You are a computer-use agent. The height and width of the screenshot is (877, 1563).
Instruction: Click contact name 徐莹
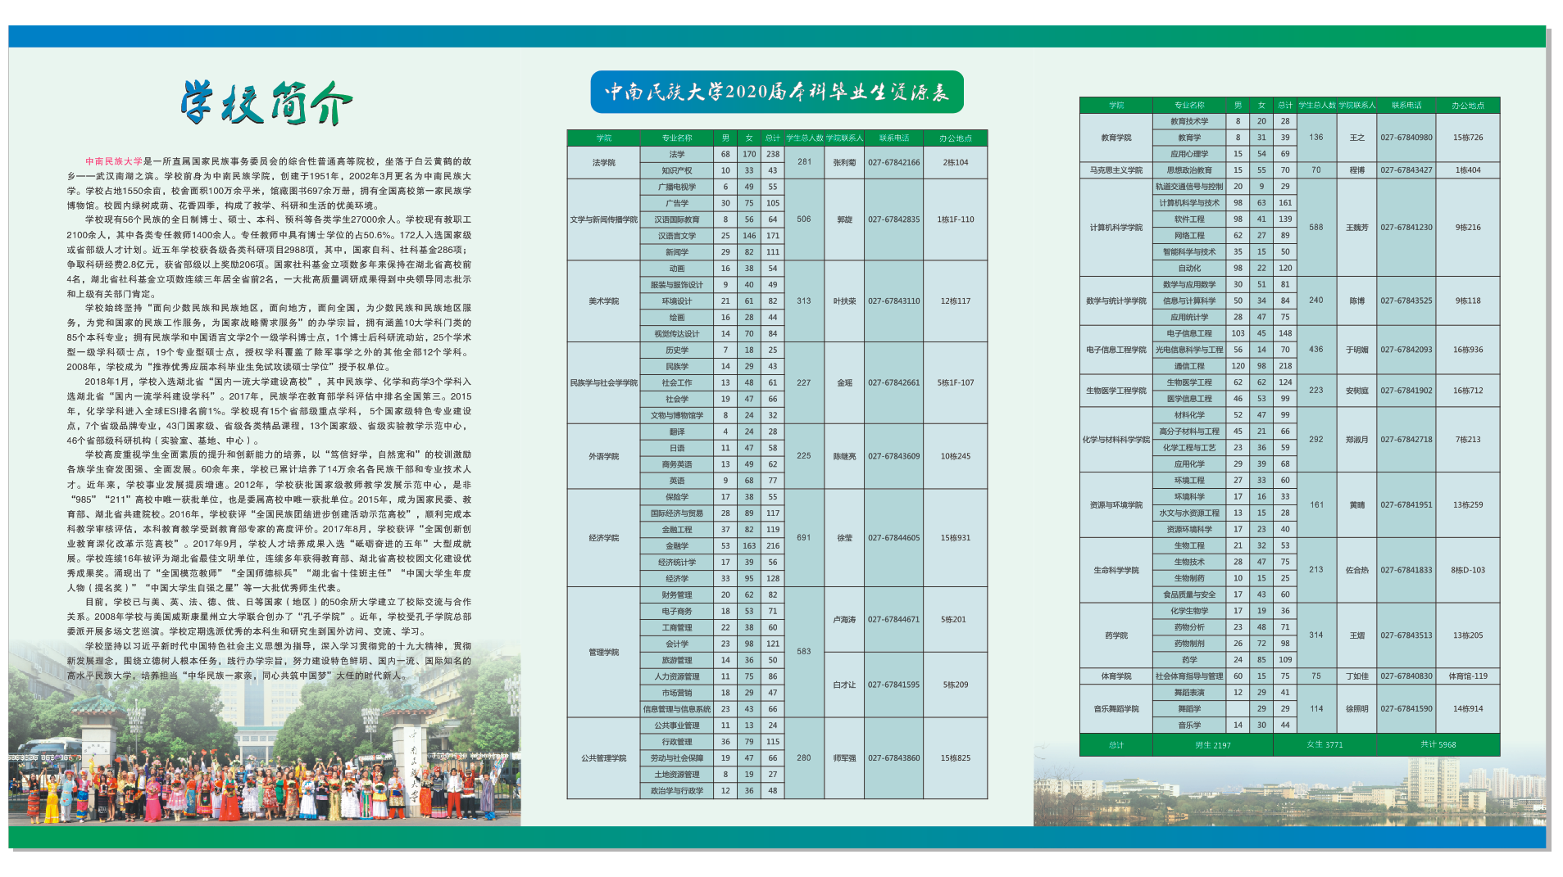click(x=844, y=538)
